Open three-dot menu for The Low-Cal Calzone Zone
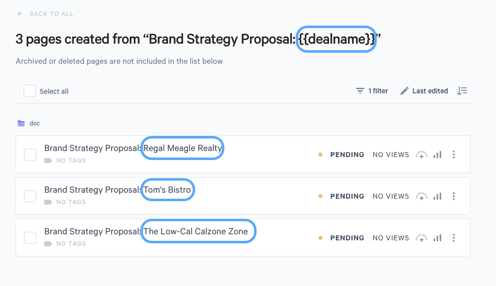This screenshot has height=286, width=496. [x=454, y=238]
